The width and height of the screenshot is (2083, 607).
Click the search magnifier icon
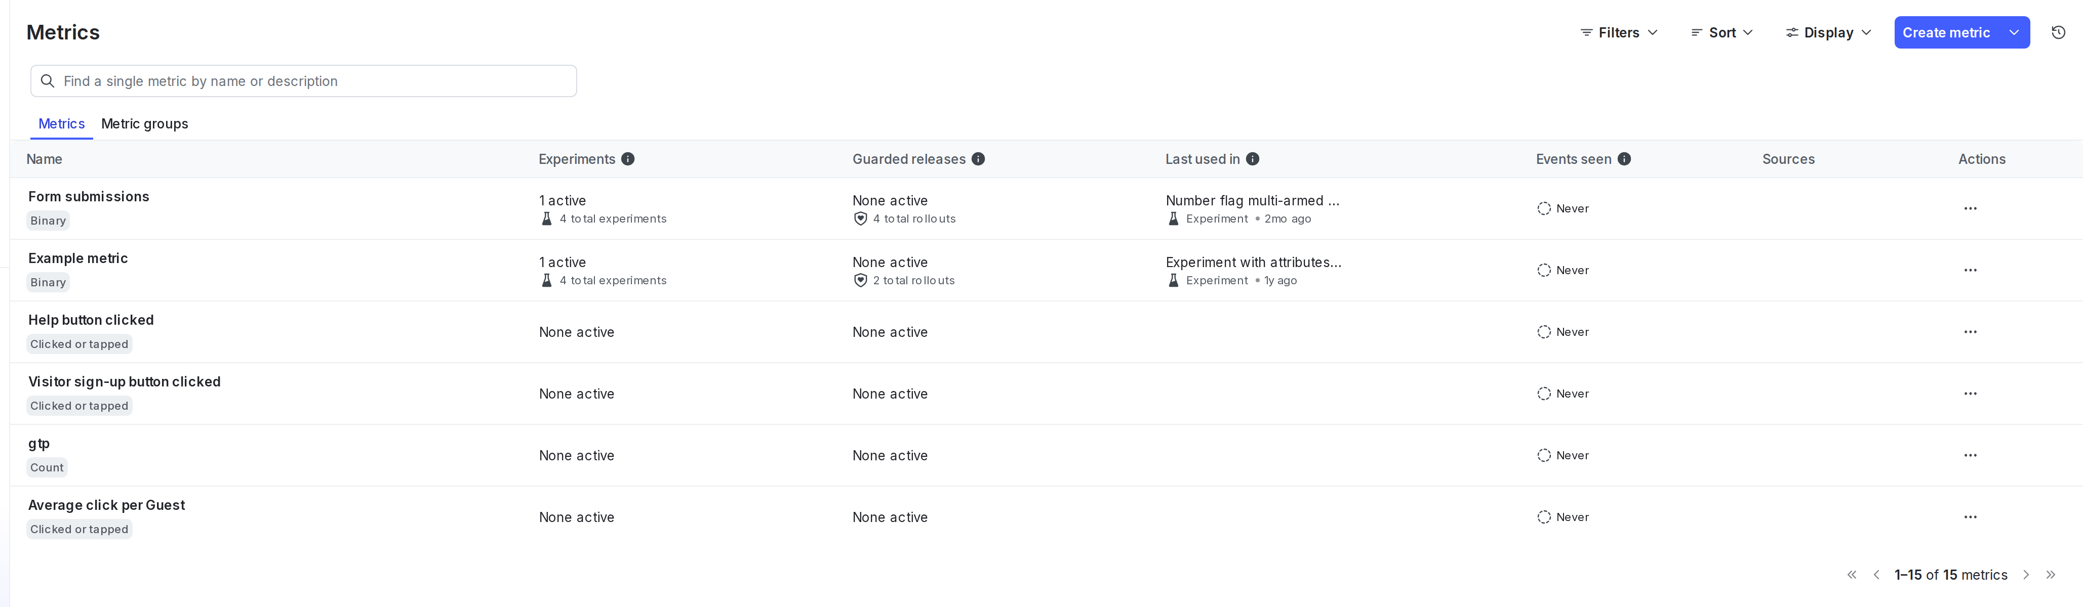[47, 81]
